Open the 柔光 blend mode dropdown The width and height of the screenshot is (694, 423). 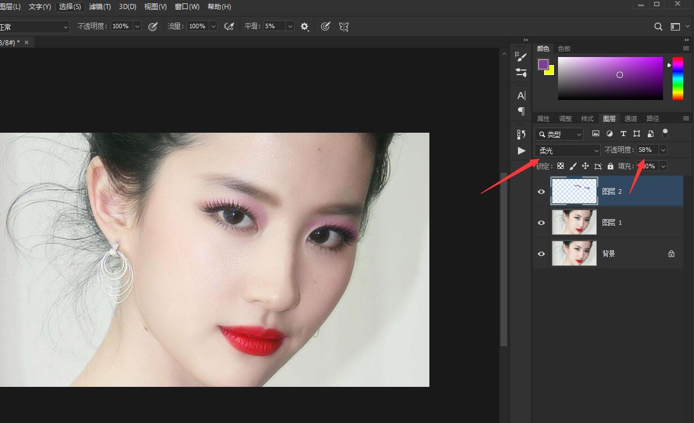(567, 150)
